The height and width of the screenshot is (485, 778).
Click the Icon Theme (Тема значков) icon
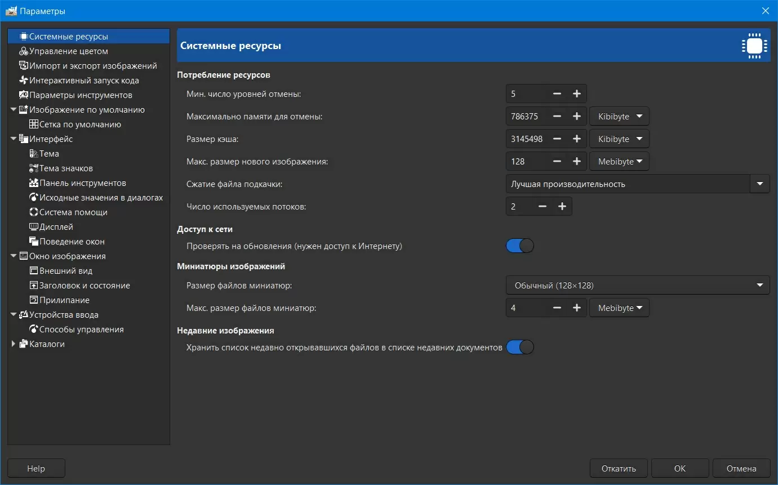point(34,168)
